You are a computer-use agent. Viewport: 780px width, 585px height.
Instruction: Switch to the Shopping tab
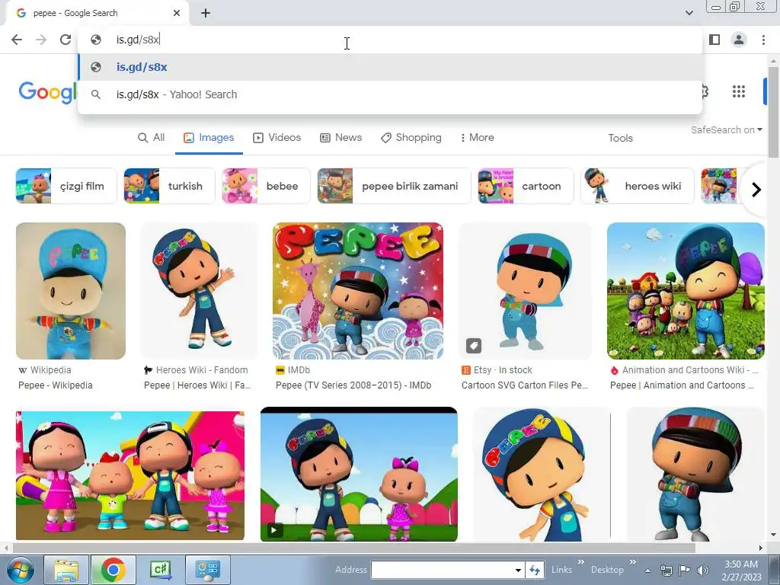[411, 138]
